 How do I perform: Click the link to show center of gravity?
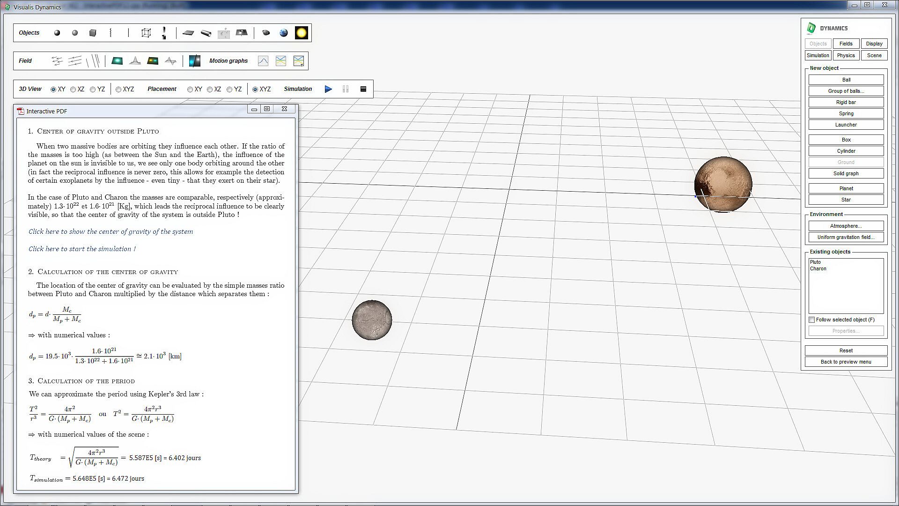pyautogui.click(x=111, y=231)
